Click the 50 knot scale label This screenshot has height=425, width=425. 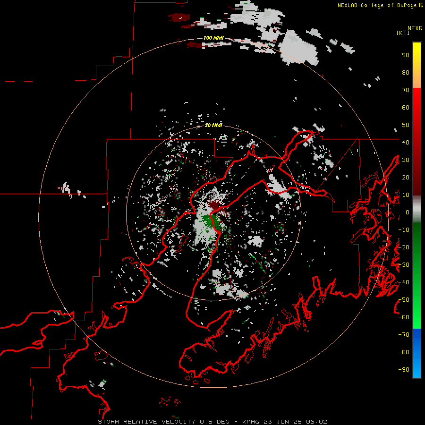click(406, 125)
